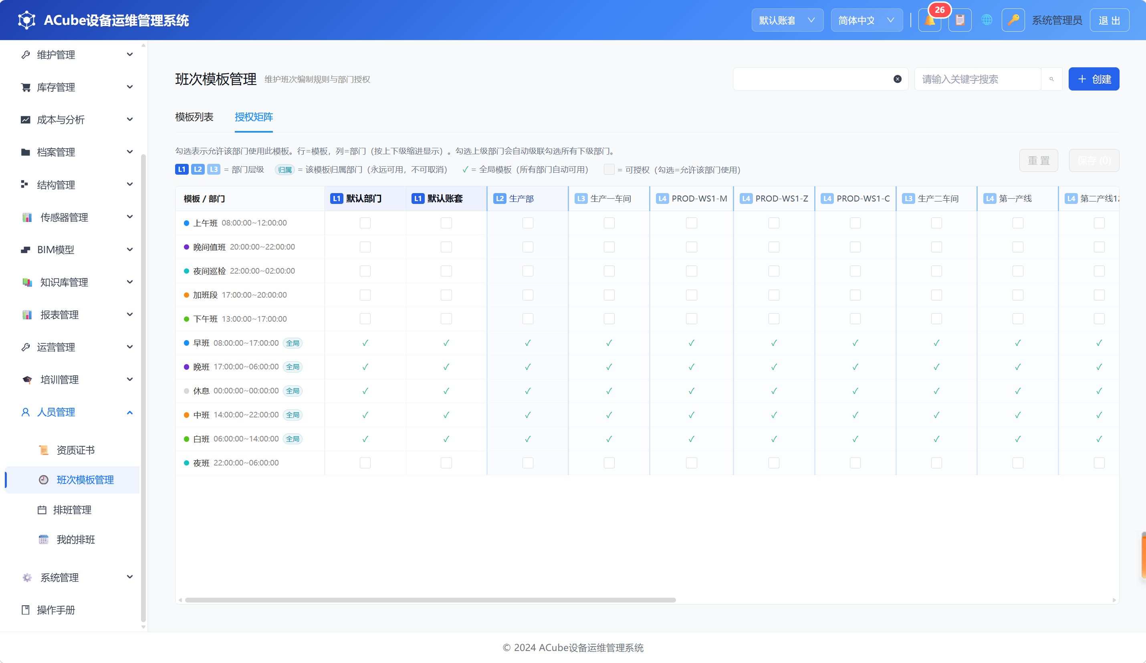Image resolution: width=1146 pixels, height=663 pixels.
Task: Check 夜班 for 生产部 column
Action: click(x=528, y=463)
